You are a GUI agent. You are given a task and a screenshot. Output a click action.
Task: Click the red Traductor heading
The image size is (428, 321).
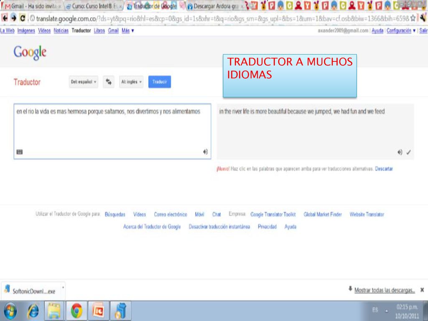(x=27, y=82)
